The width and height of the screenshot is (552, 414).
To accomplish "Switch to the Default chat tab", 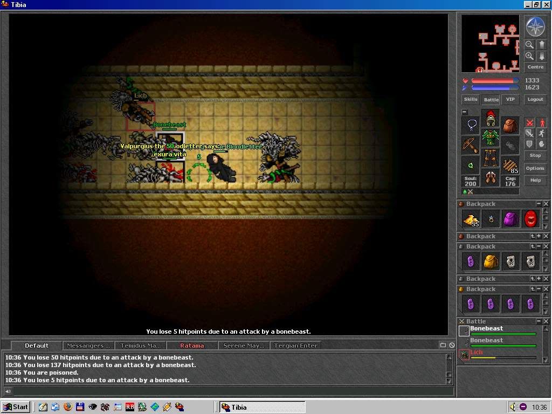I will [x=37, y=346].
